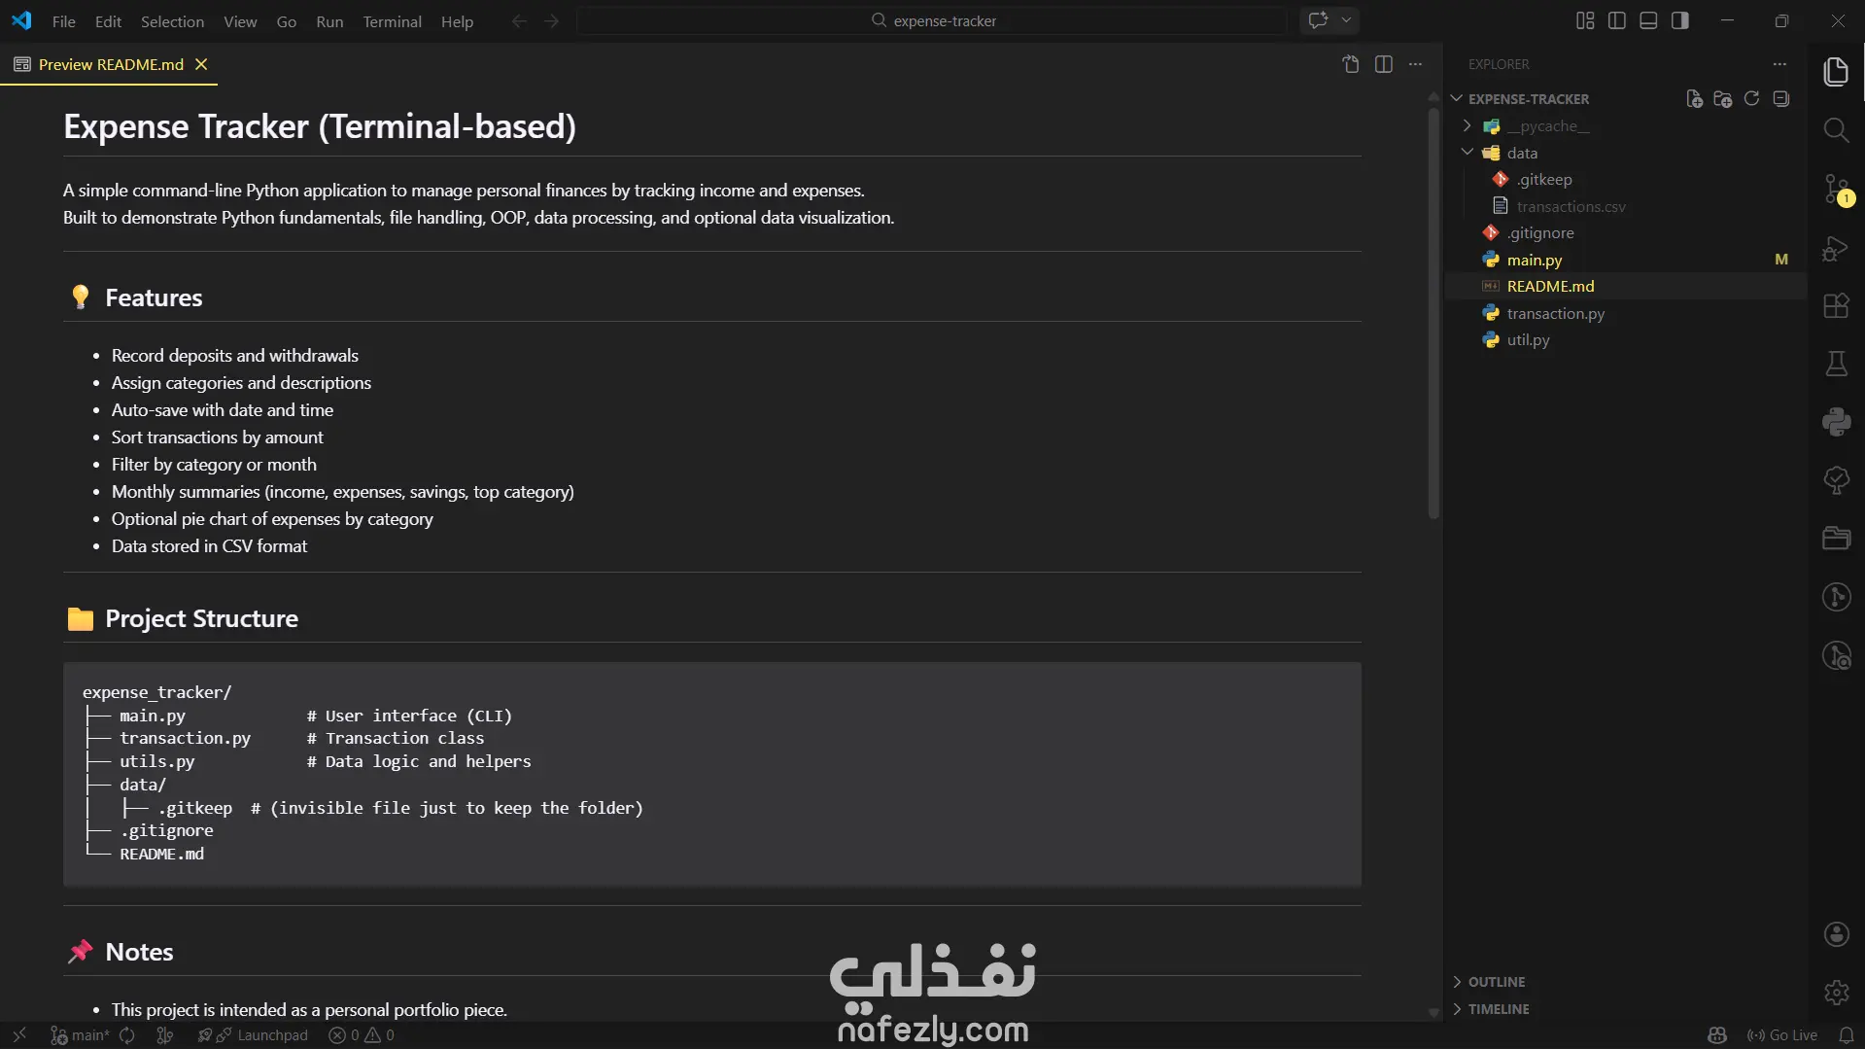Switch branch via main* in status bar
The image size is (1865, 1049).
80,1035
